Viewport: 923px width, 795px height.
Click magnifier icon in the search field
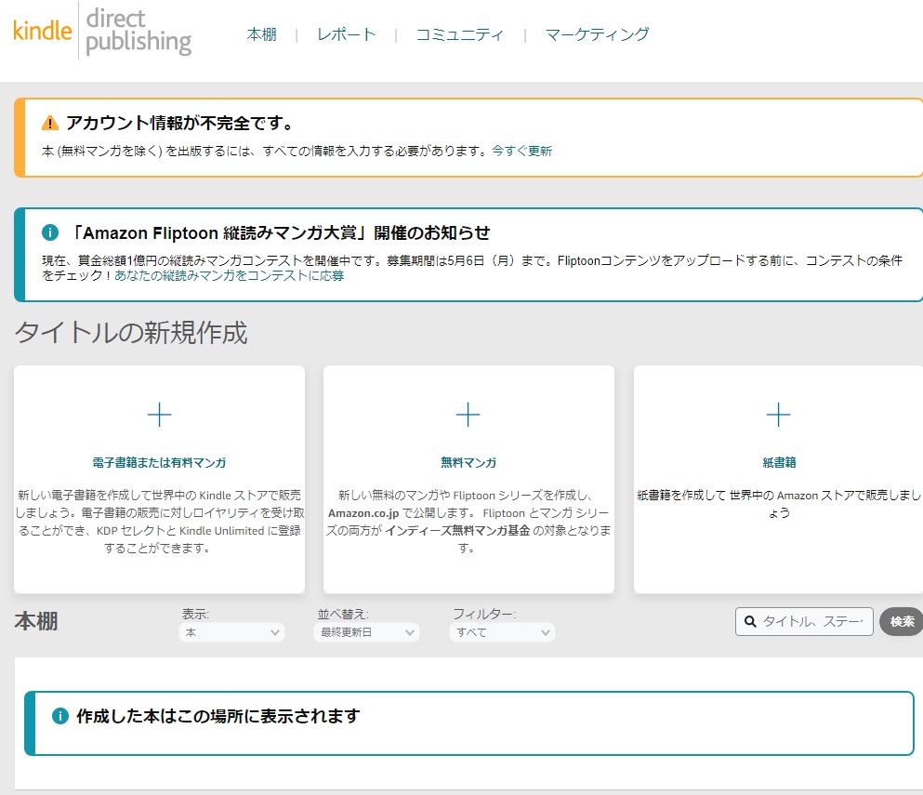click(749, 621)
